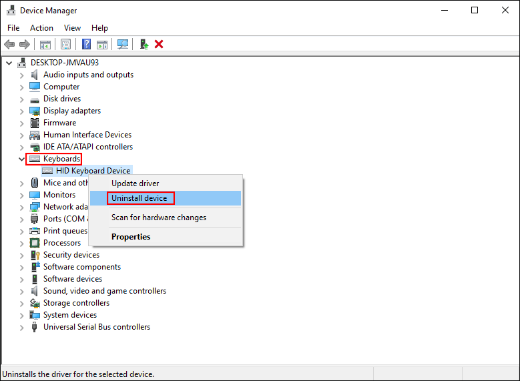520x381 pixels.
Task: Click the Firmware chip icon
Action: pyautogui.click(x=35, y=123)
